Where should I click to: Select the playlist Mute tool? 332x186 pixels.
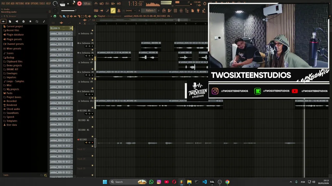pyautogui.click(x=71, y=16)
